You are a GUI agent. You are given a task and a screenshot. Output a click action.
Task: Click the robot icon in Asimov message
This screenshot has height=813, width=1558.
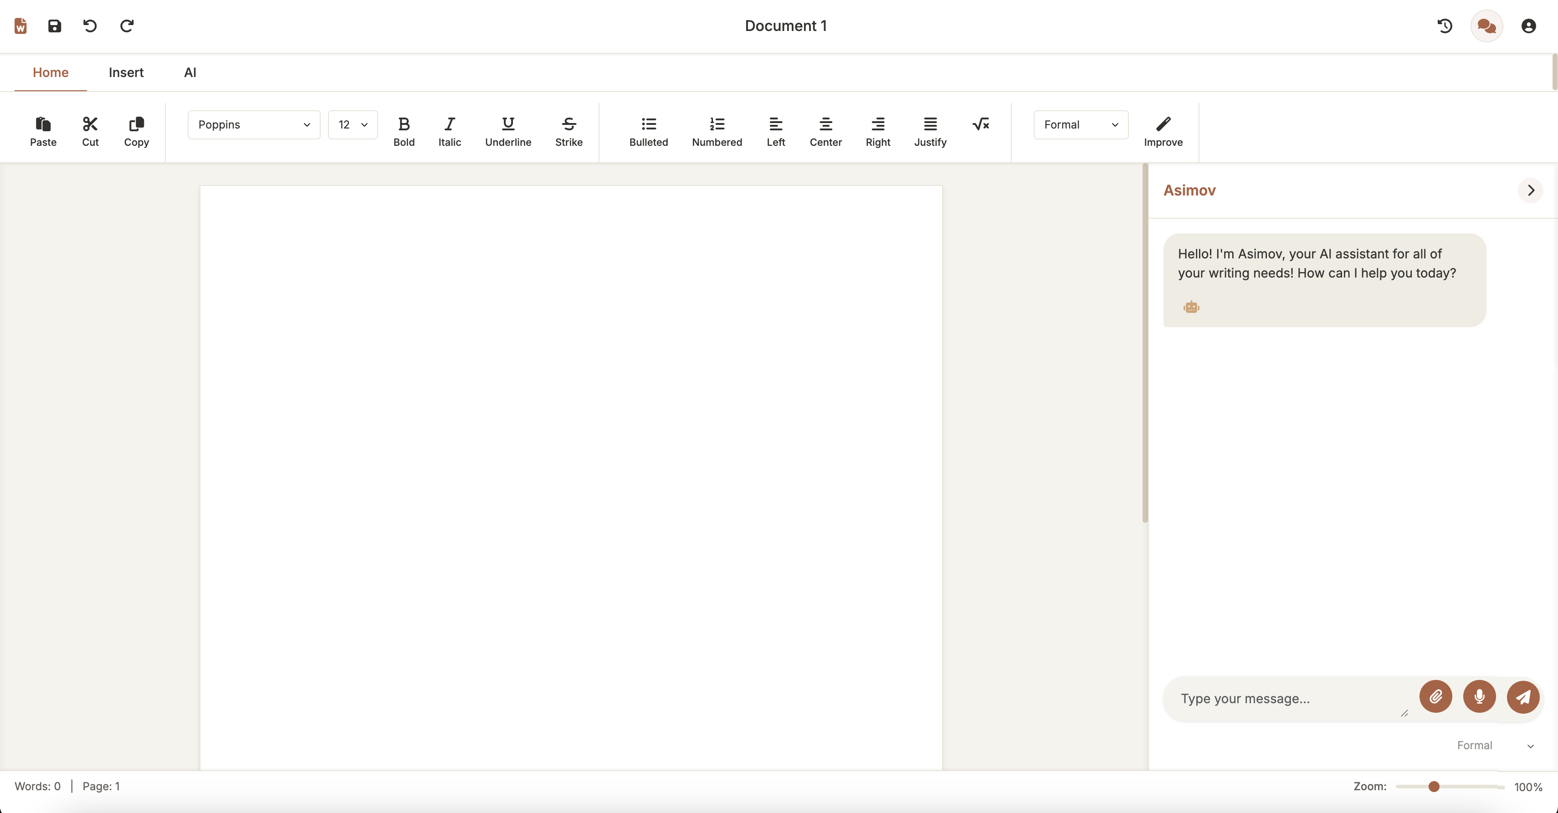[x=1191, y=307]
